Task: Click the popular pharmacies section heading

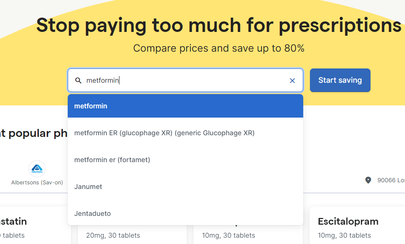Action: pyautogui.click(x=34, y=133)
